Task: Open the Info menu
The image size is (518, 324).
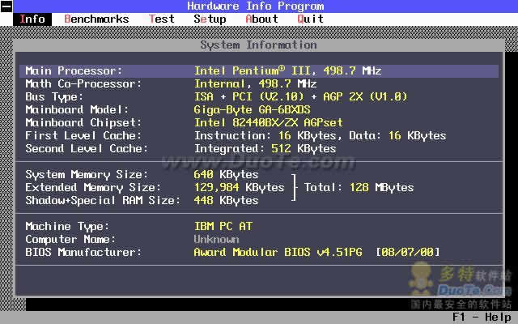Action: (32, 19)
